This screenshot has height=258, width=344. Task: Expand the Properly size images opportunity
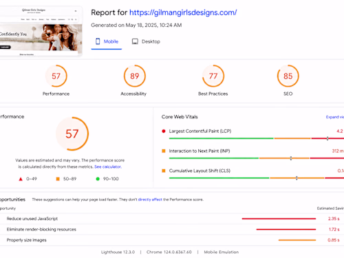click(172, 240)
